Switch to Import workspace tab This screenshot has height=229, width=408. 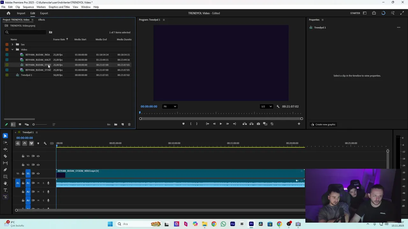pos(21,13)
